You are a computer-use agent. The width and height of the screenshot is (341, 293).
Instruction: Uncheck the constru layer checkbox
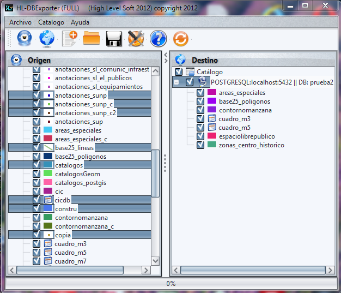pos(36,208)
